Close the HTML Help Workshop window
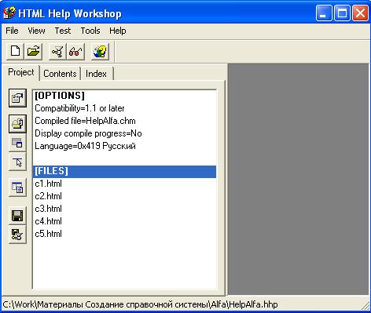 360,13
